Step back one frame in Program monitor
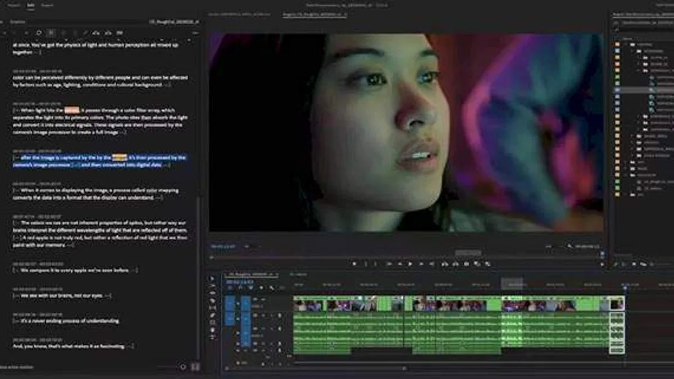 pyautogui.click(x=399, y=264)
